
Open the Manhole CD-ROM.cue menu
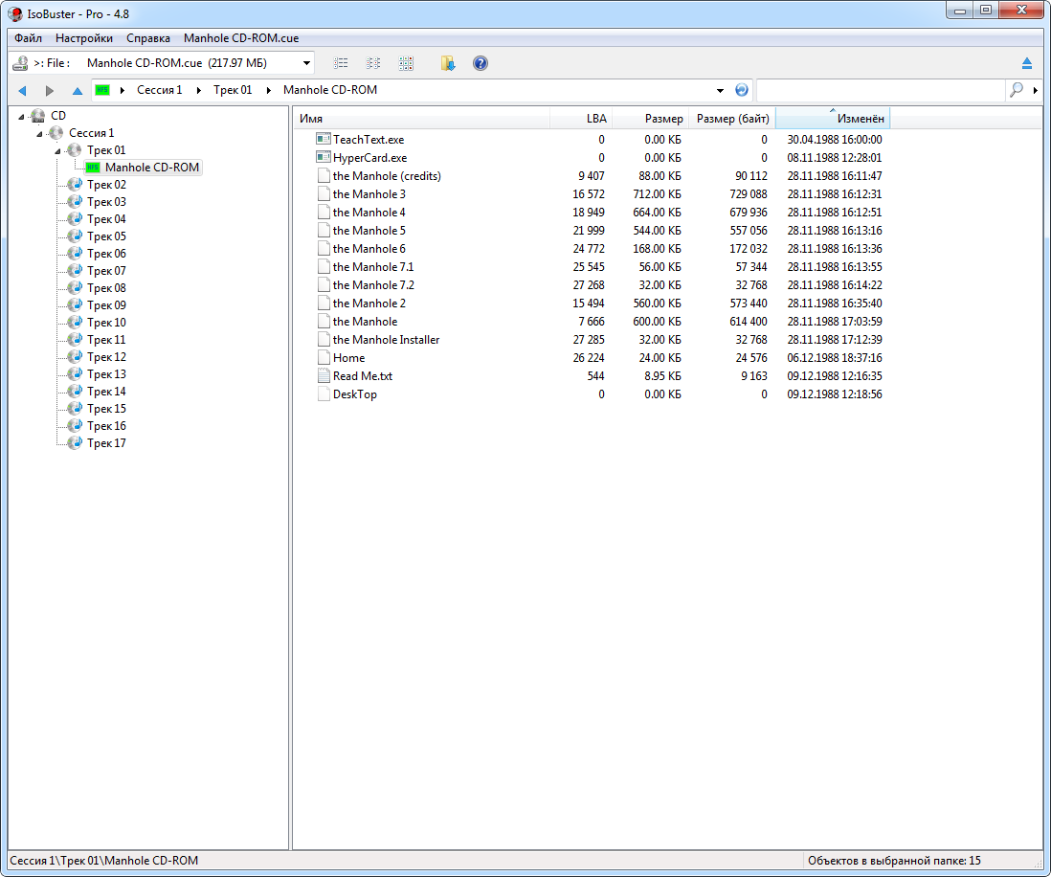(241, 38)
